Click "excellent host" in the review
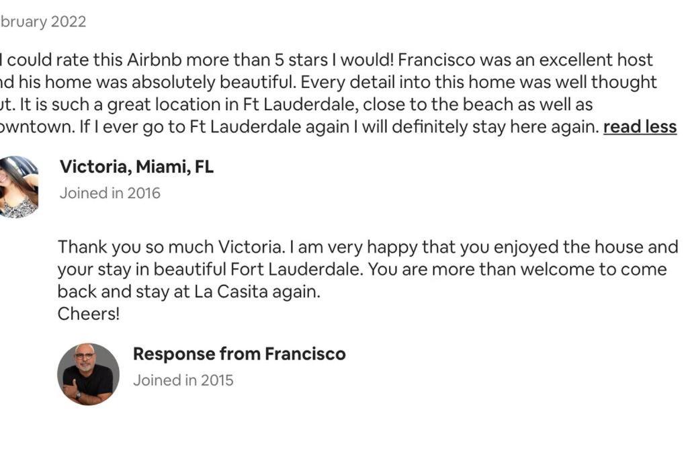 click(x=596, y=60)
